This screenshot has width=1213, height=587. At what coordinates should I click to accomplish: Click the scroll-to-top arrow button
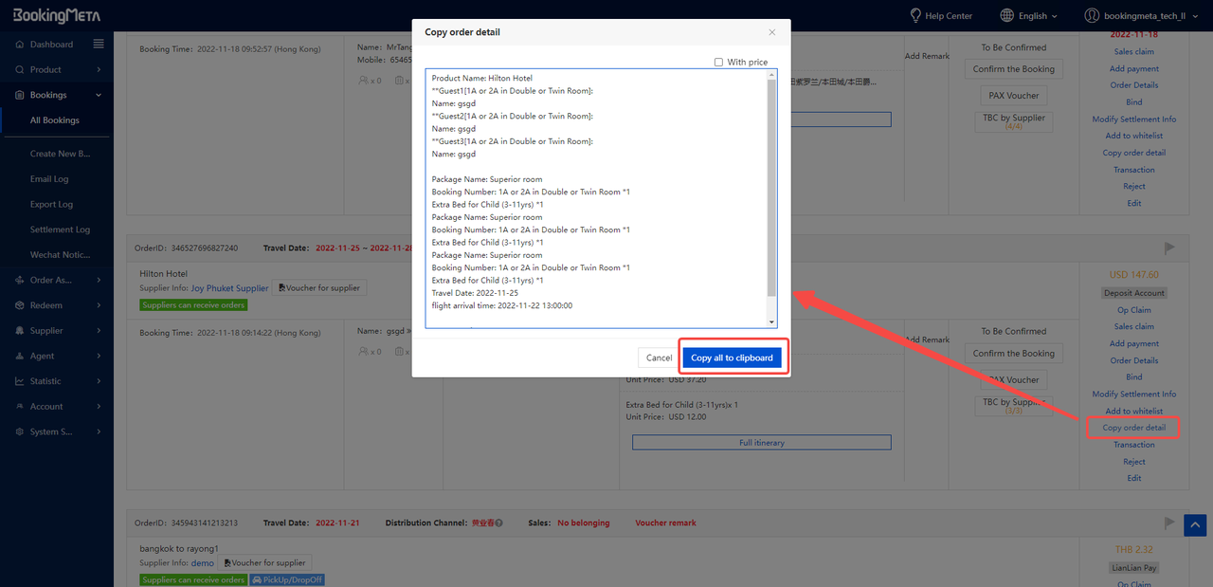click(1194, 524)
